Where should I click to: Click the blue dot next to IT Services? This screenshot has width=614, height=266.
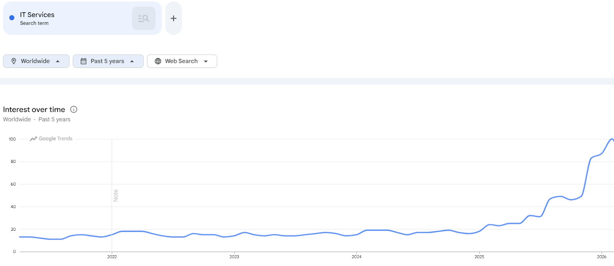12,18
